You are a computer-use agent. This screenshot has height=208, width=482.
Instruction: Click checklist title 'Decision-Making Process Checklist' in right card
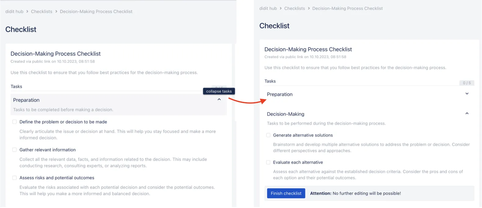coord(308,49)
